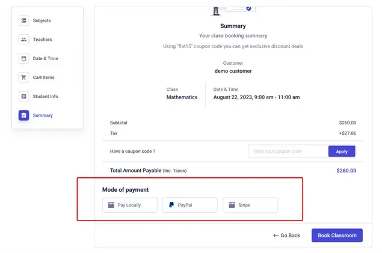Image resolution: width=382 pixels, height=253 pixels.
Task: Choose the PayPal payment option
Action: click(x=190, y=205)
